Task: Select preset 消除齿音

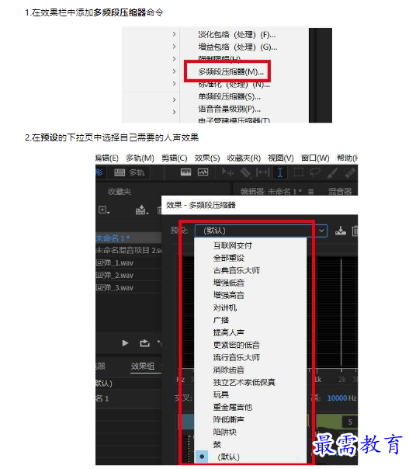Action: (x=229, y=370)
